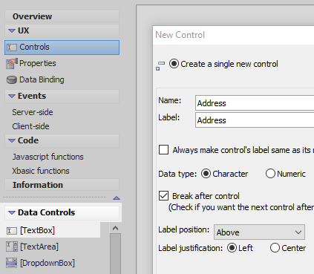Open Client-side events

[x=30, y=126]
